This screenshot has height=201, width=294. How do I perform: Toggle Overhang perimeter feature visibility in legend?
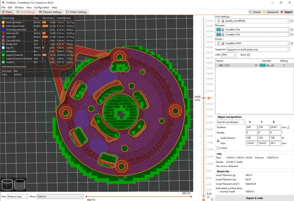coord(3,29)
